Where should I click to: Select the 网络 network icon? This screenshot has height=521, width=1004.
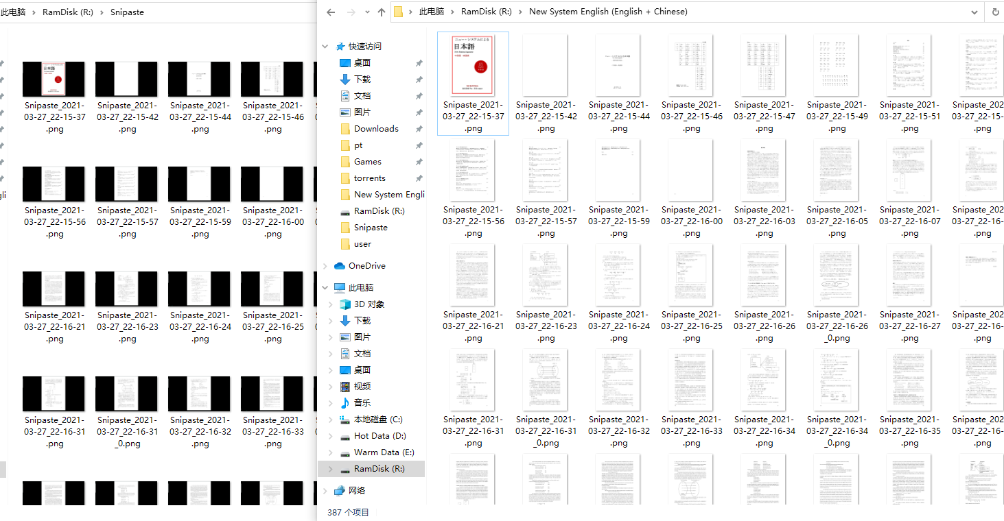pos(340,490)
